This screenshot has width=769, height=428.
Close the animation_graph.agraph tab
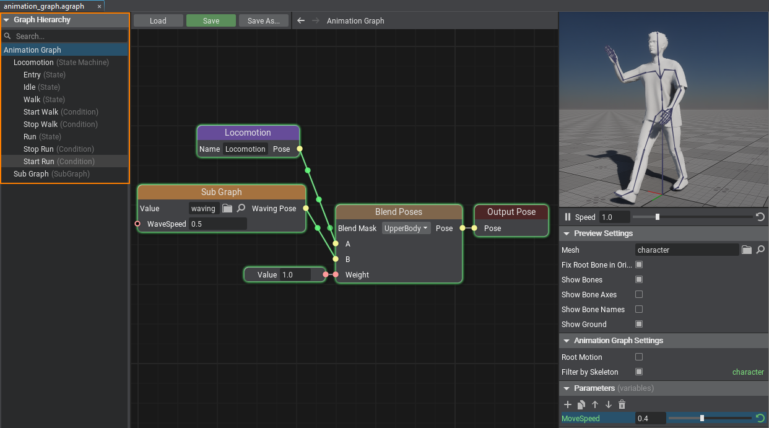[x=99, y=6]
